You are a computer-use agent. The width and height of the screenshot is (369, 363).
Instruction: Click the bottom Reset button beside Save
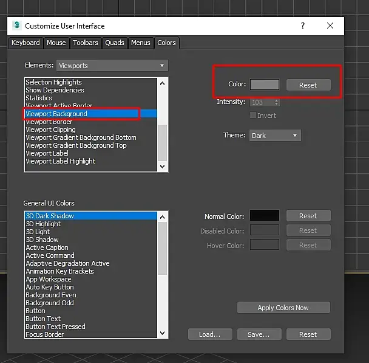pyautogui.click(x=308, y=334)
